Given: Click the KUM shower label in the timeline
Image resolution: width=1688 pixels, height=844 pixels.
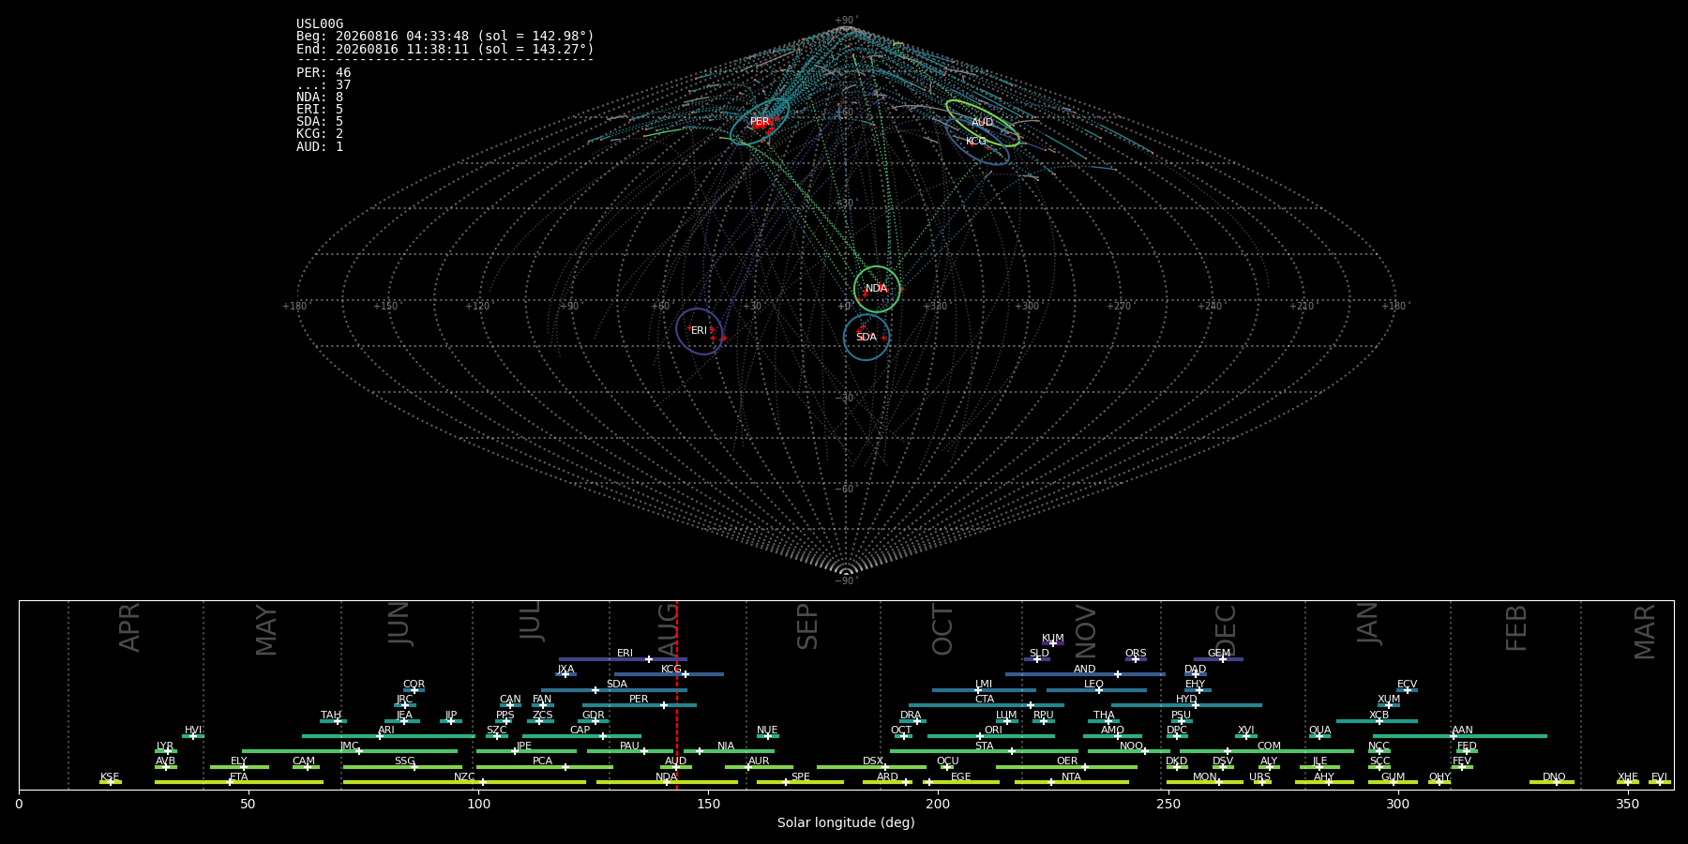Looking at the screenshot, I should (1053, 639).
